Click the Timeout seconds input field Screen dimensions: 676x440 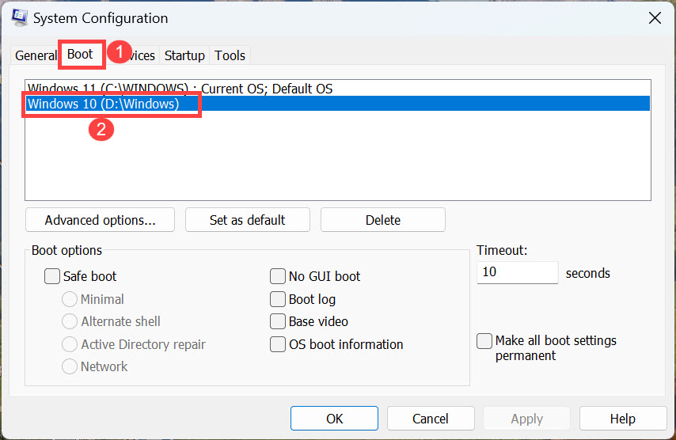(517, 272)
